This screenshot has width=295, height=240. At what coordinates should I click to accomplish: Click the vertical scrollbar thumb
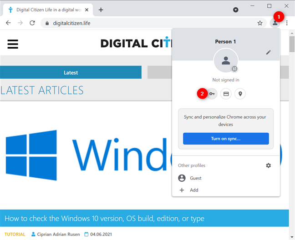[x=292, y=44]
